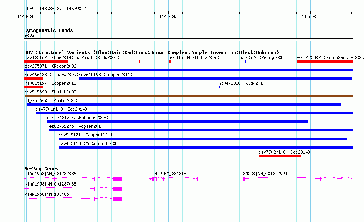This screenshot has width=364, height=222.
Task: Open the nsv515899 (Shaikh2009) label
Action: 52,92
